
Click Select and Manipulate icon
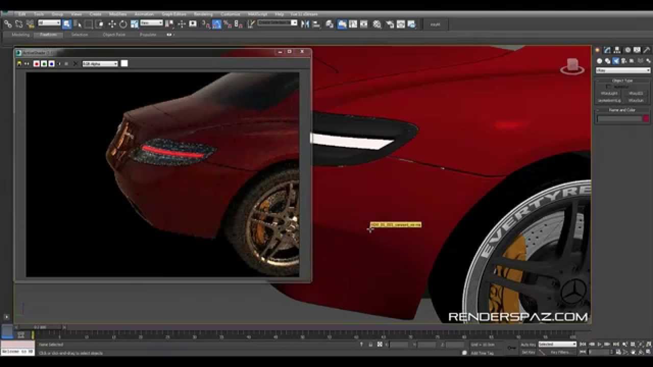tap(182, 23)
